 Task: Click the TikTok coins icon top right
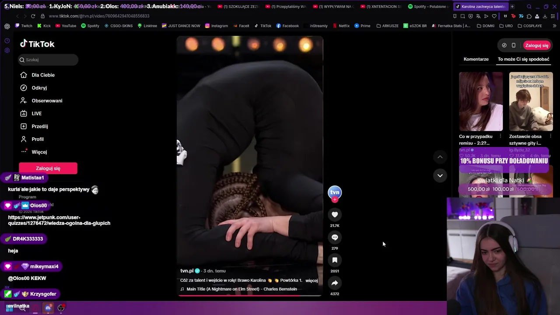click(504, 45)
